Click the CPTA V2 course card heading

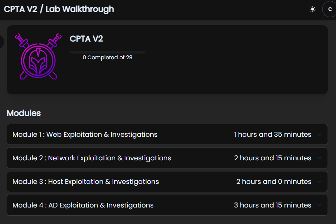86,39
